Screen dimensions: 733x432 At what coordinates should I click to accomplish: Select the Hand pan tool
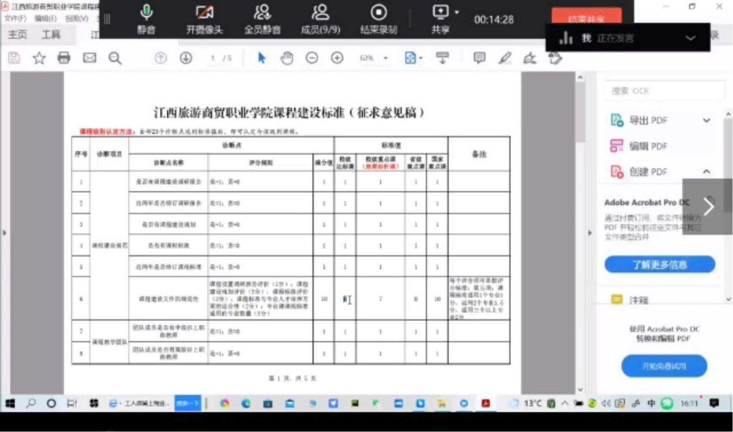[287, 58]
